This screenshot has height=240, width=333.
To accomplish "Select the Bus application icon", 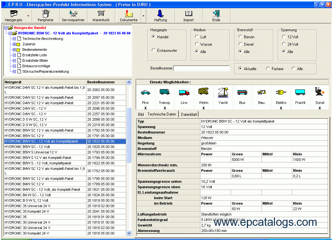I will point(242,93).
